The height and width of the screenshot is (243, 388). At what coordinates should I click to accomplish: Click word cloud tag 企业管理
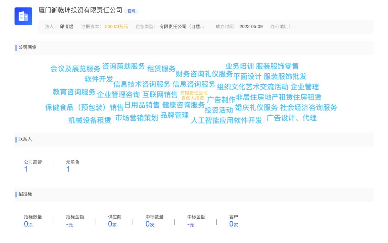click(305, 87)
